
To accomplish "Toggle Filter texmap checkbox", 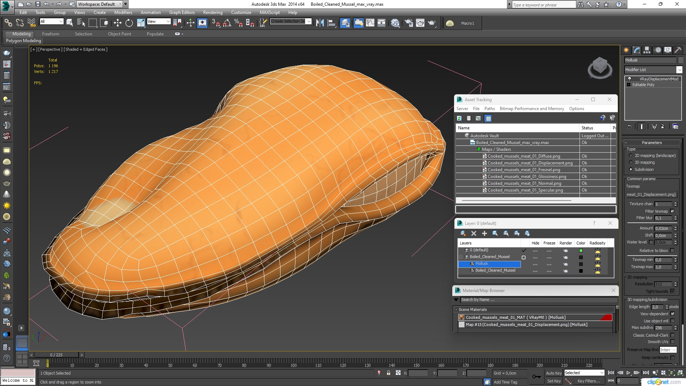I will tap(672, 211).
